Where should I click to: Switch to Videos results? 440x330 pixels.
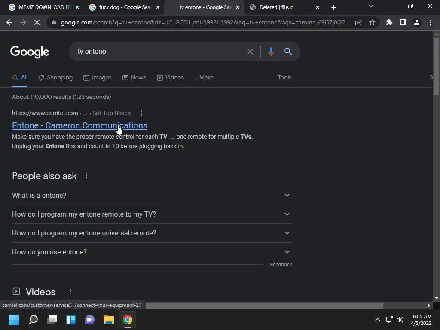pyautogui.click(x=170, y=78)
